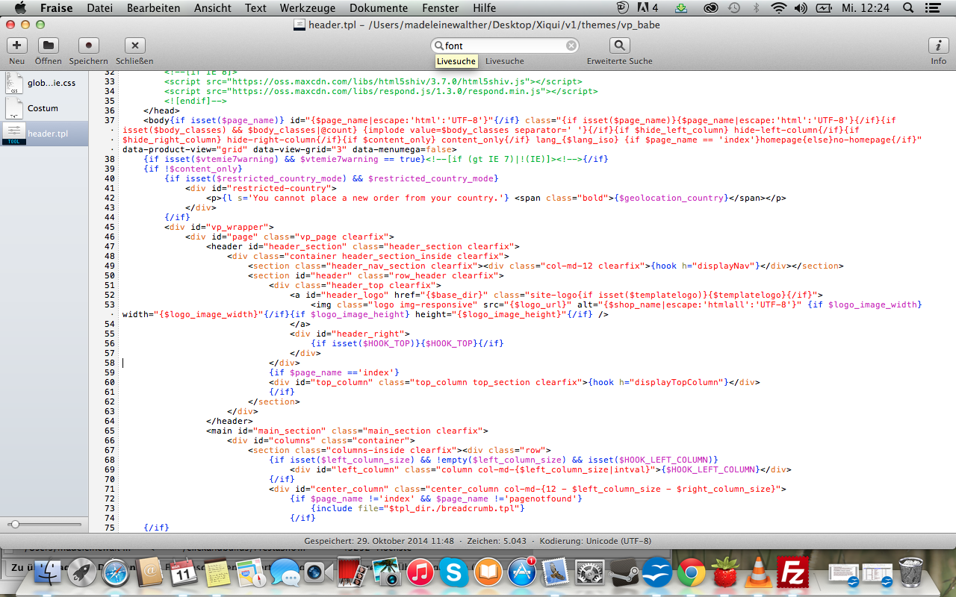Open iTunes music icon in Dock

(x=420, y=572)
